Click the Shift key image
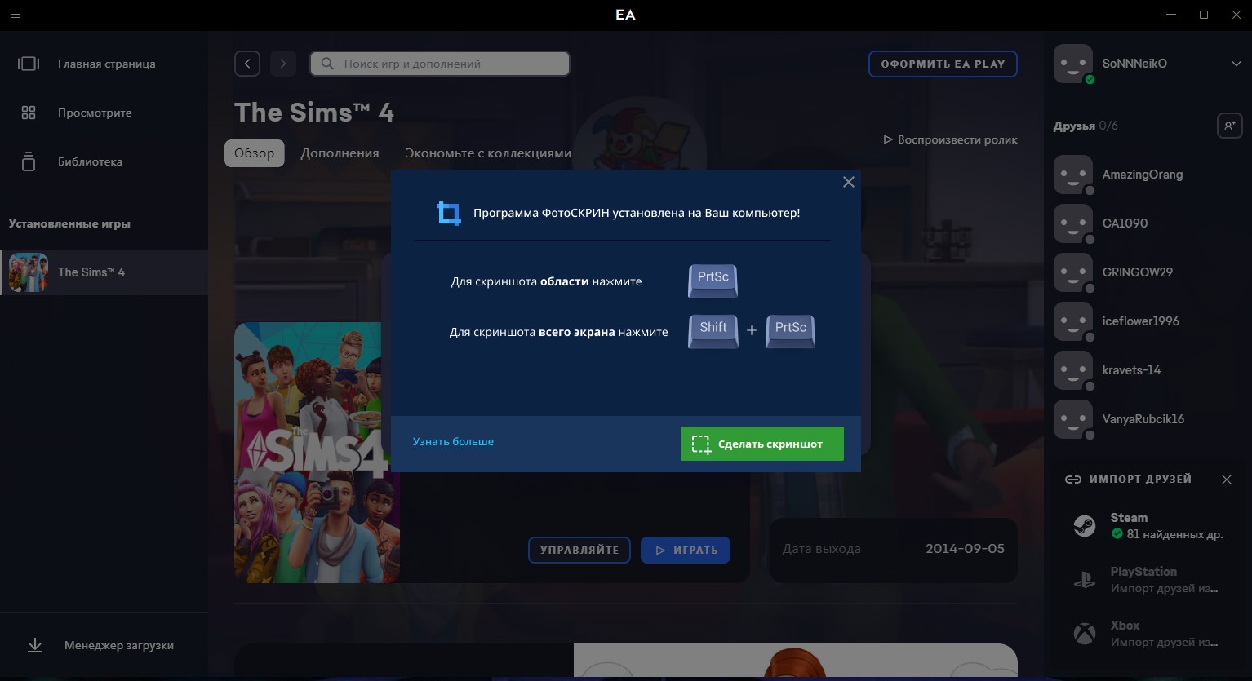The width and height of the screenshot is (1252, 681). coord(713,331)
